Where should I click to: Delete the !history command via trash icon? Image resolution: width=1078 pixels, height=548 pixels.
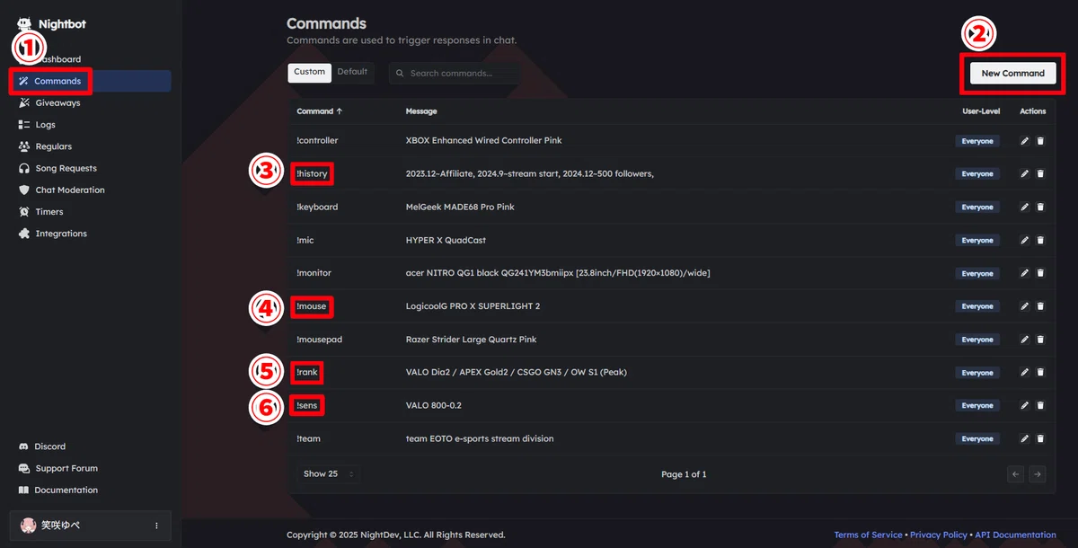1040,174
